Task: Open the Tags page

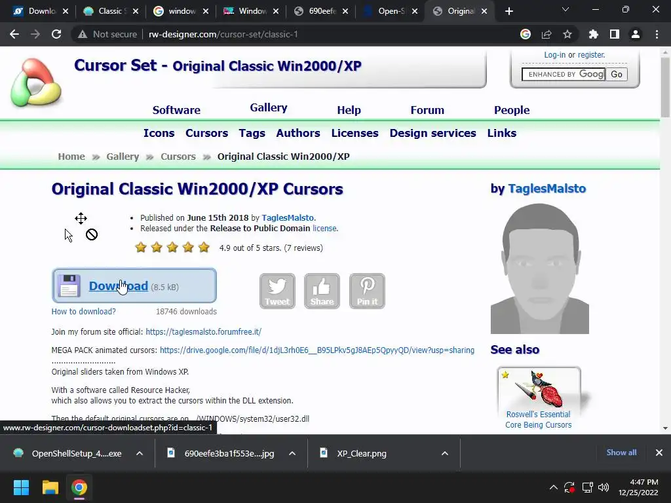Action: (252, 133)
